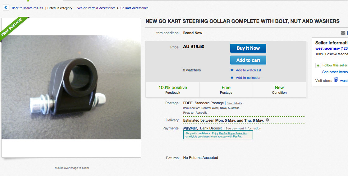Click the star icon for collection
This screenshot has width=348, height=176.
tap(232, 78)
